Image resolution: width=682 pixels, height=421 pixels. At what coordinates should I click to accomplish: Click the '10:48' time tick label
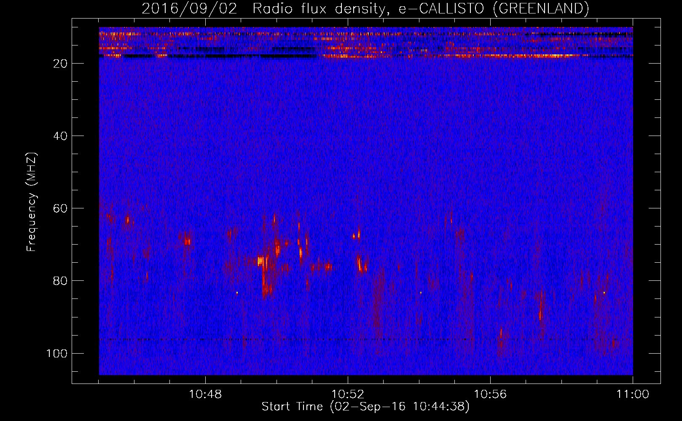pyautogui.click(x=205, y=394)
